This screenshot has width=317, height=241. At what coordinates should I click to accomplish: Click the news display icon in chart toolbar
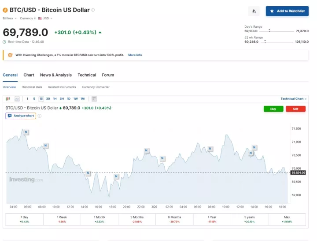tap(94, 99)
